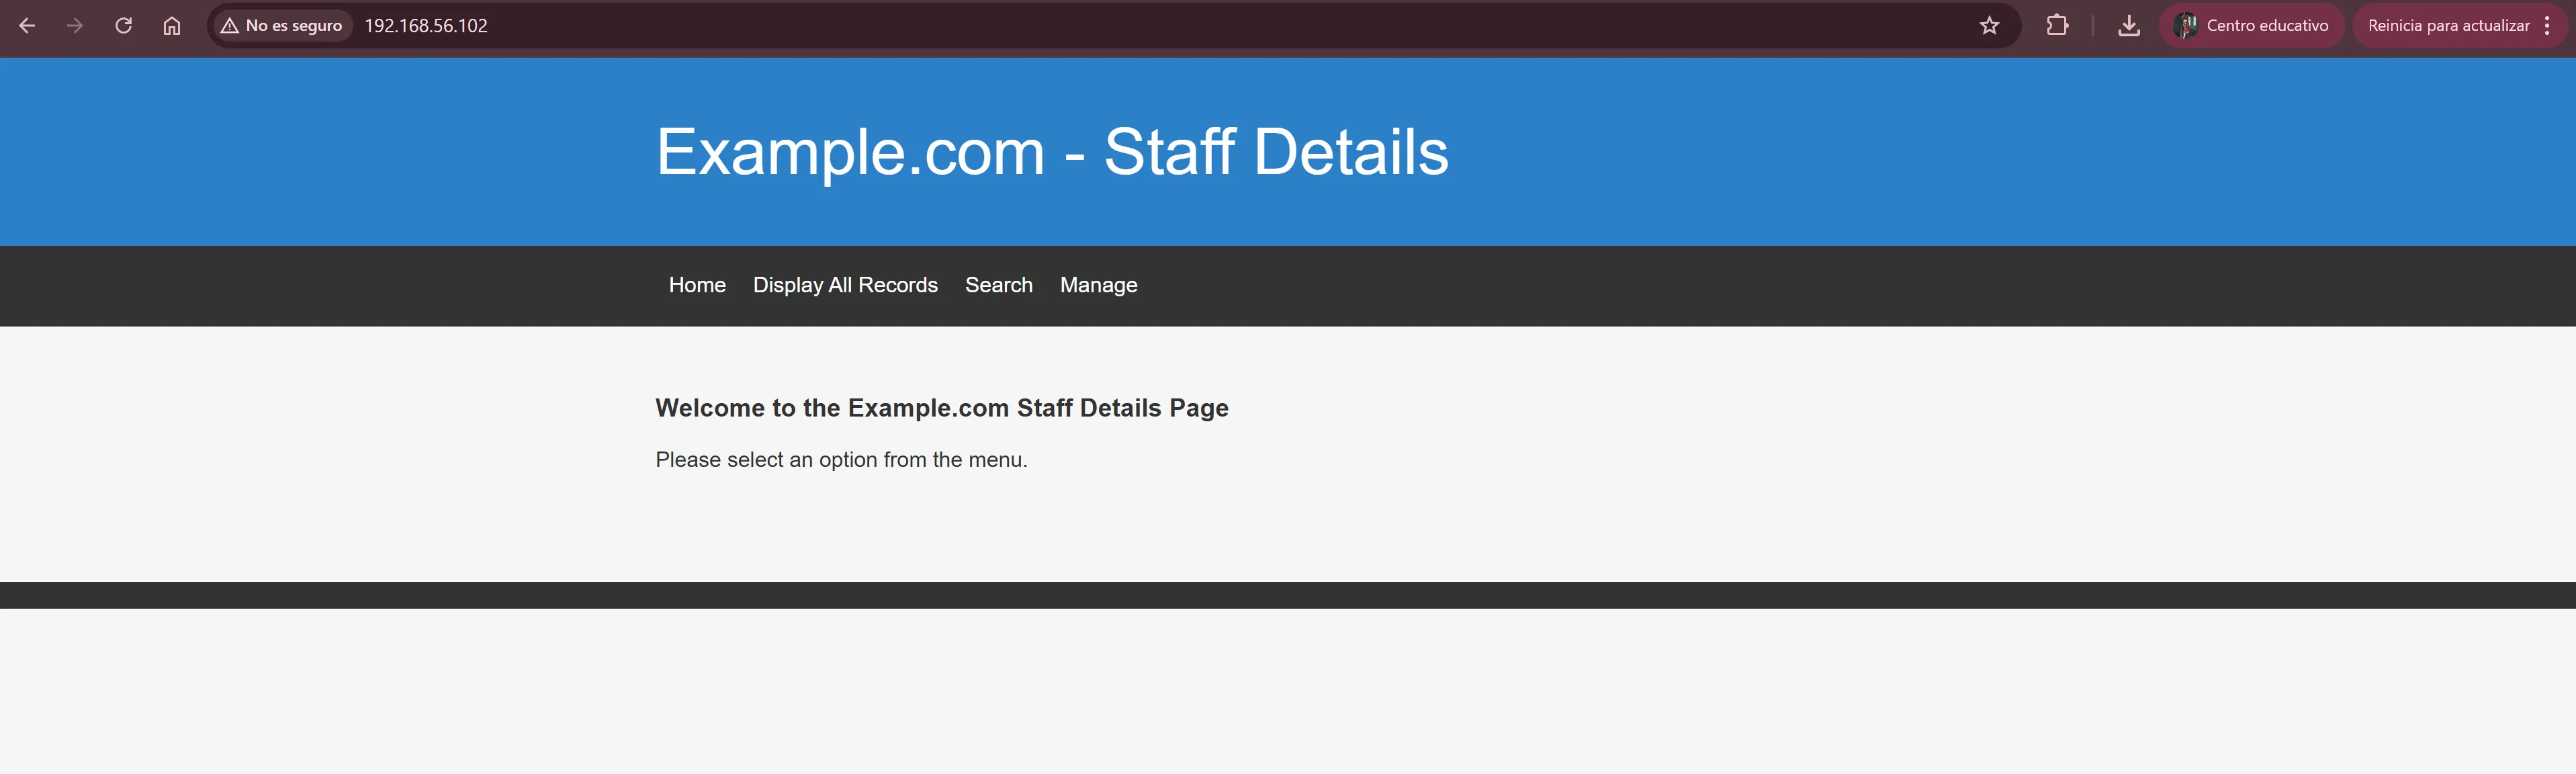
Task: Reload the current page
Action: click(124, 26)
